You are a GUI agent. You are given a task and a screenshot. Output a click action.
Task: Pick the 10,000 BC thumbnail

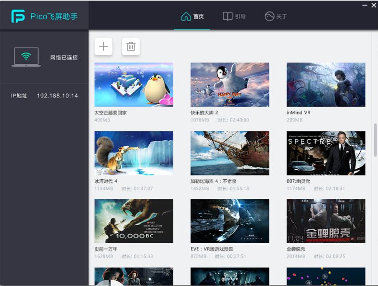click(x=134, y=221)
